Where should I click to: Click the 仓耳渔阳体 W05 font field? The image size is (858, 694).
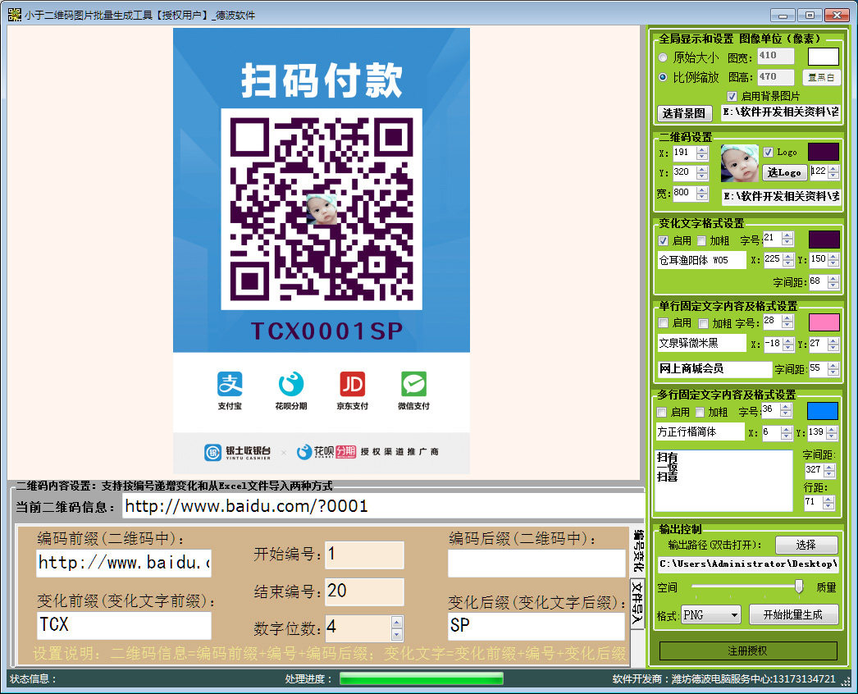pos(701,260)
